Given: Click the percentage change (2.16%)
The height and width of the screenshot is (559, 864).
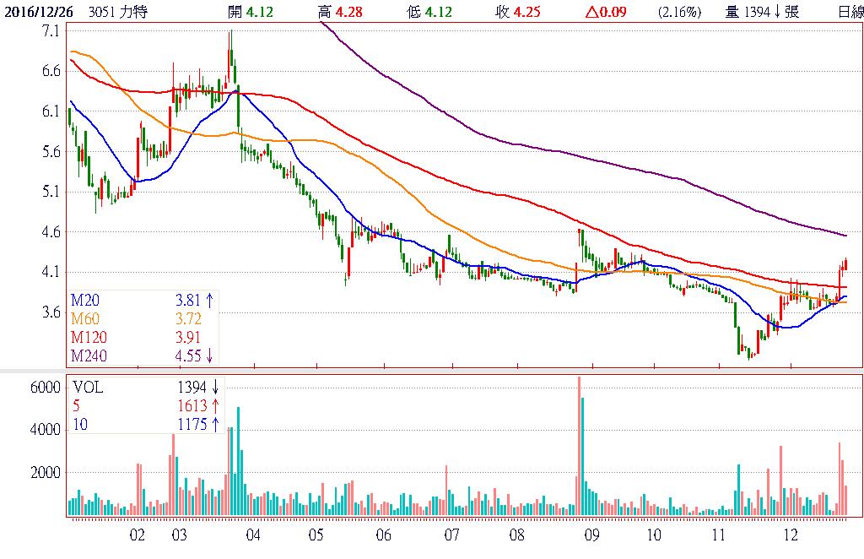Looking at the screenshot, I should point(679,13).
